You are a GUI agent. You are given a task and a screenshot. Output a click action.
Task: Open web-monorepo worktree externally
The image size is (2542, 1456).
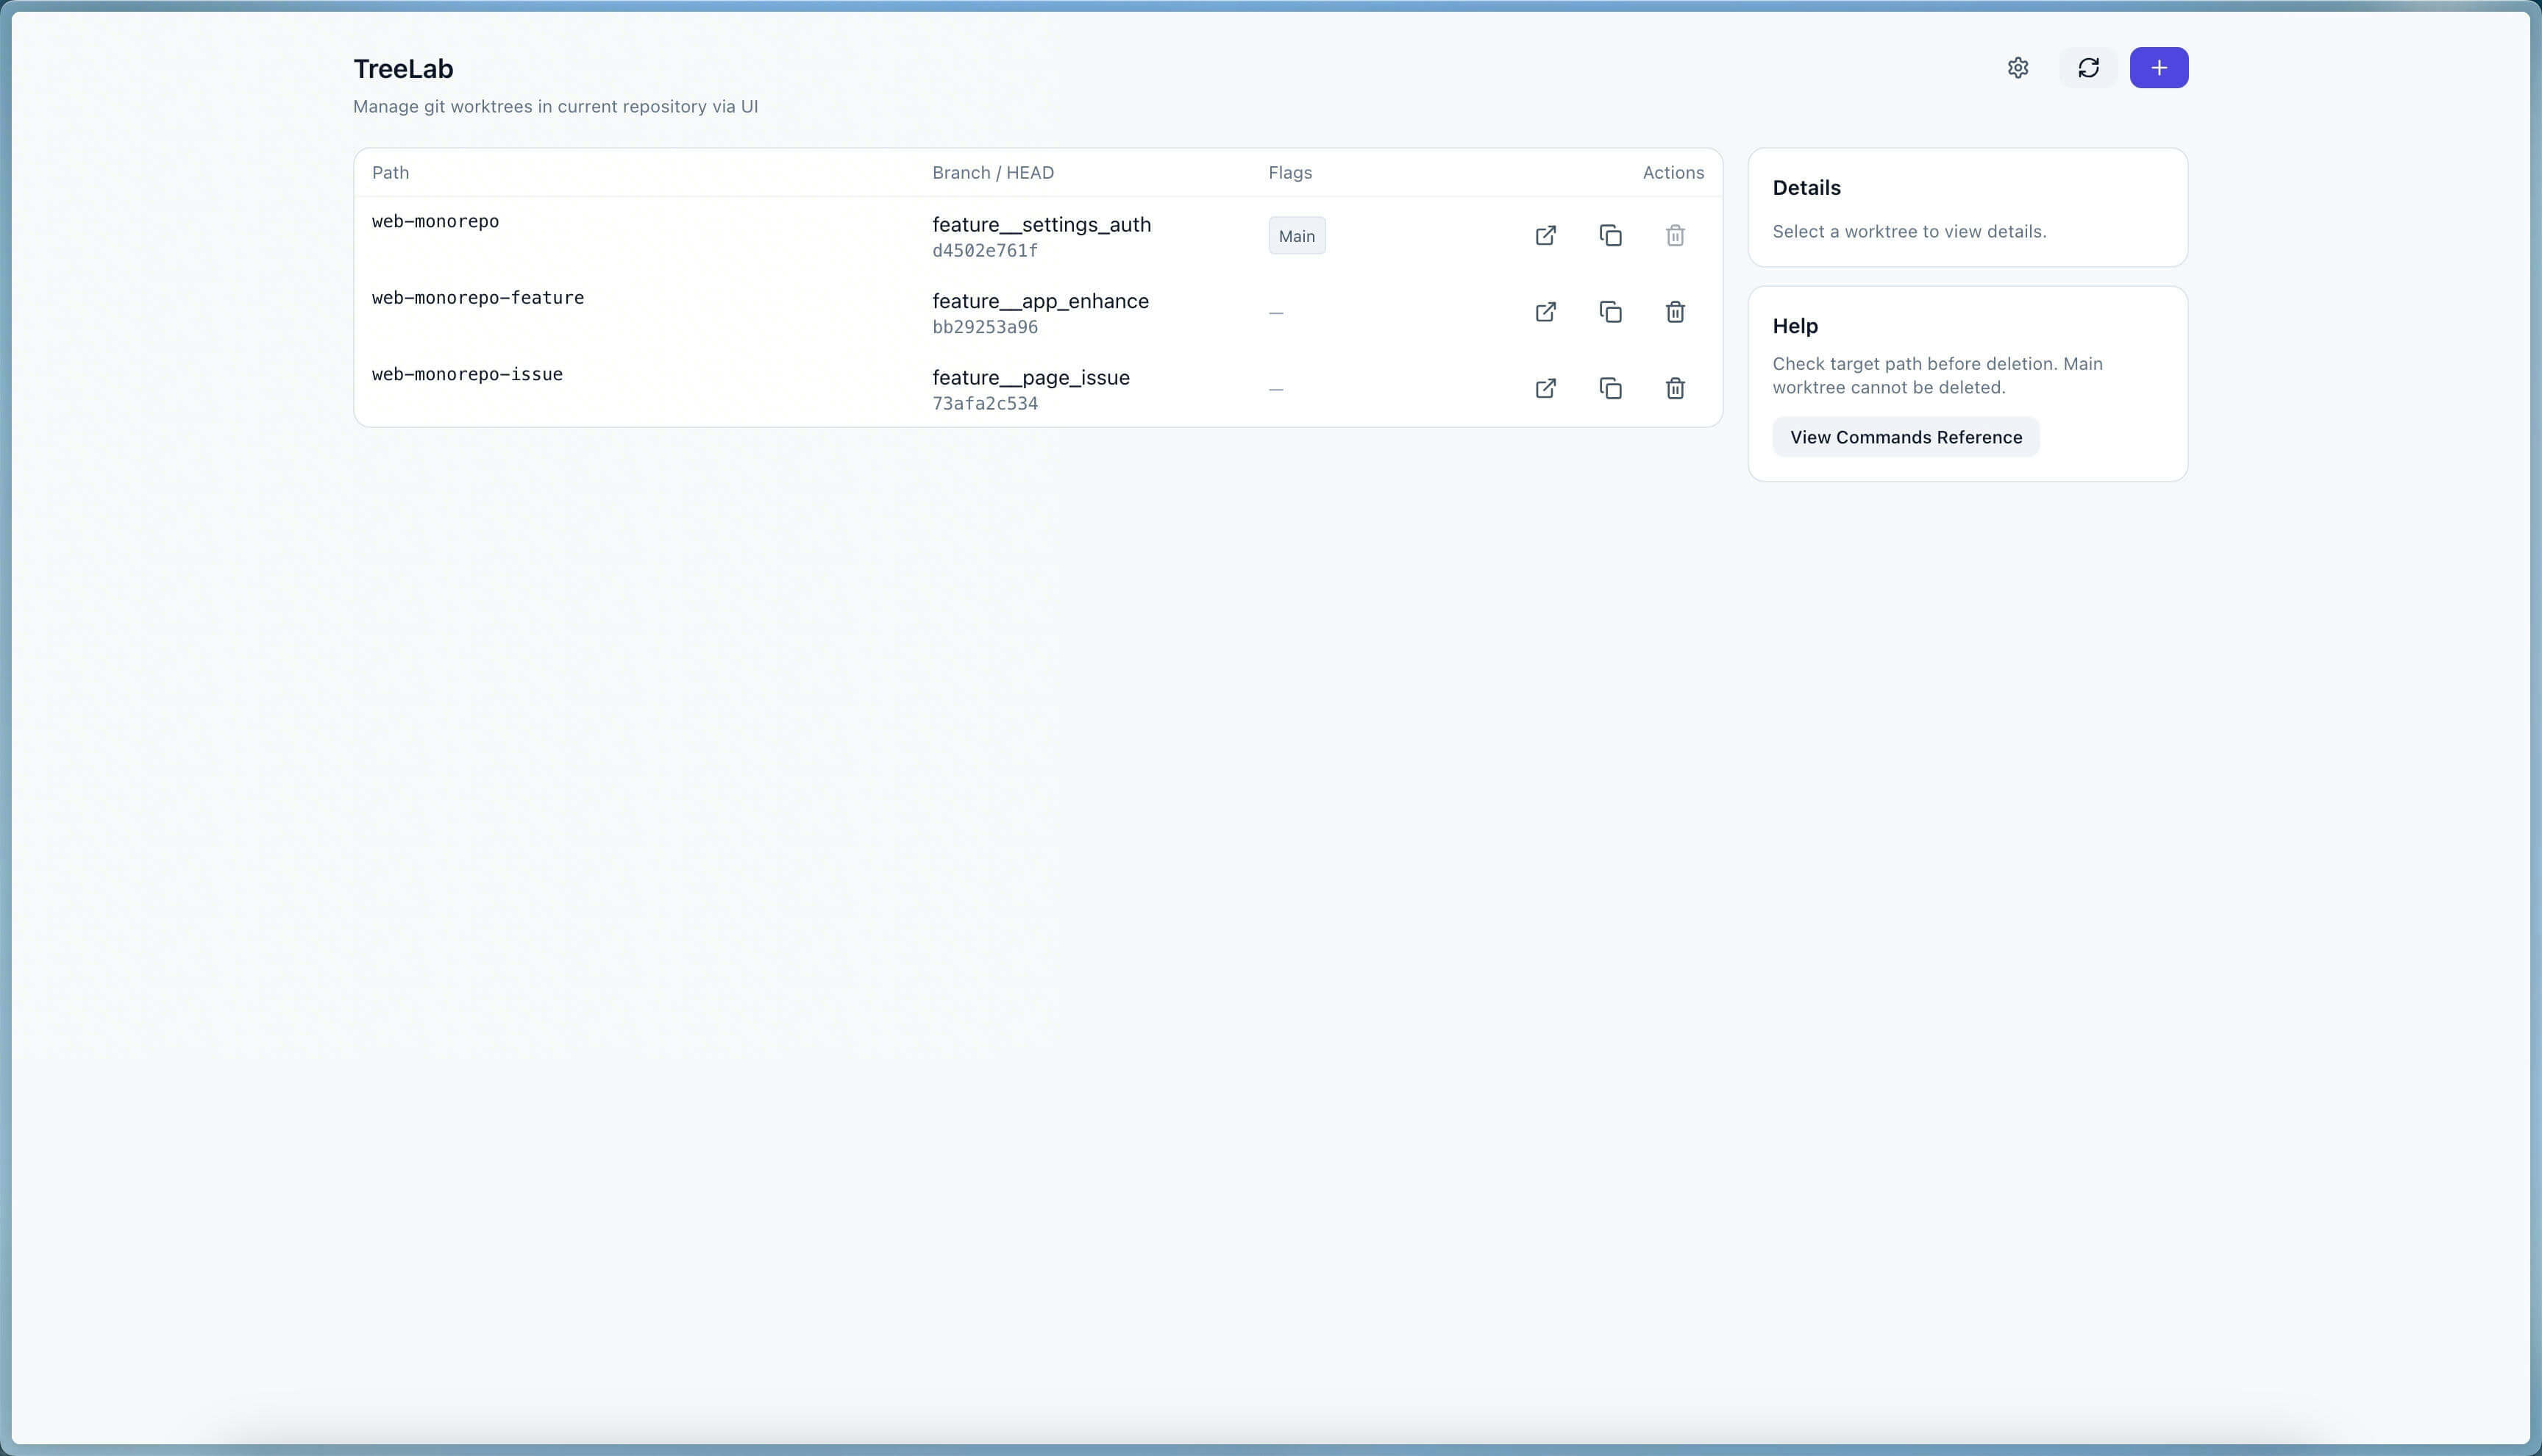(x=1545, y=236)
